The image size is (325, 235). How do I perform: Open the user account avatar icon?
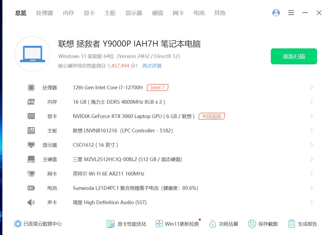[276, 13]
